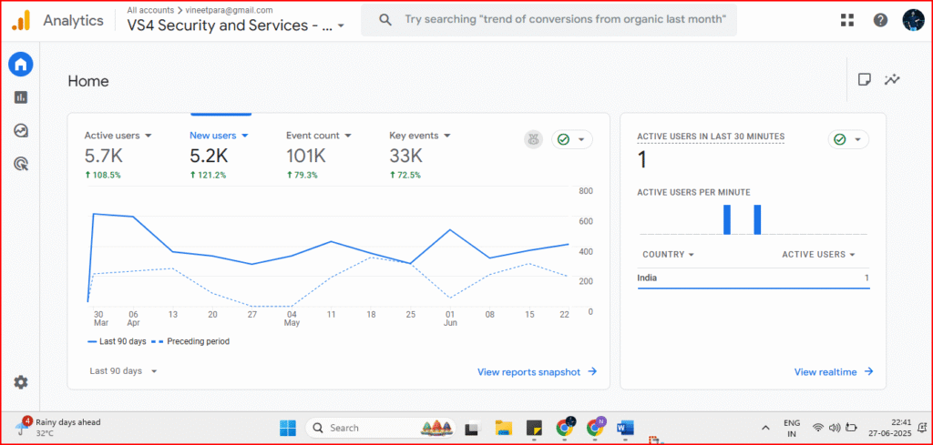Open the Key events metric dropdown
The height and width of the screenshot is (445, 933).
tap(420, 136)
